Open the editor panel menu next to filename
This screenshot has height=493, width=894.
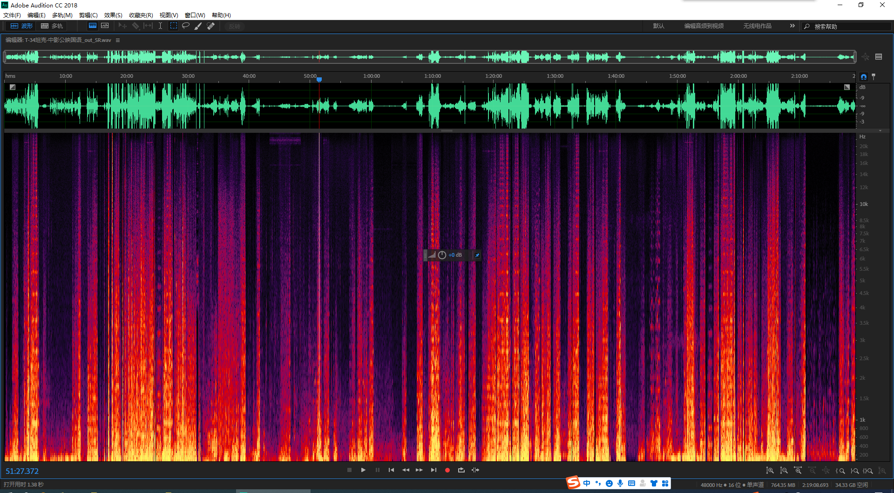pyautogui.click(x=118, y=41)
